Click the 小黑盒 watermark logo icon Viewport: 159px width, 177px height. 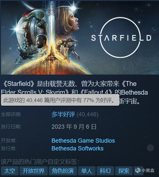coord(138,170)
